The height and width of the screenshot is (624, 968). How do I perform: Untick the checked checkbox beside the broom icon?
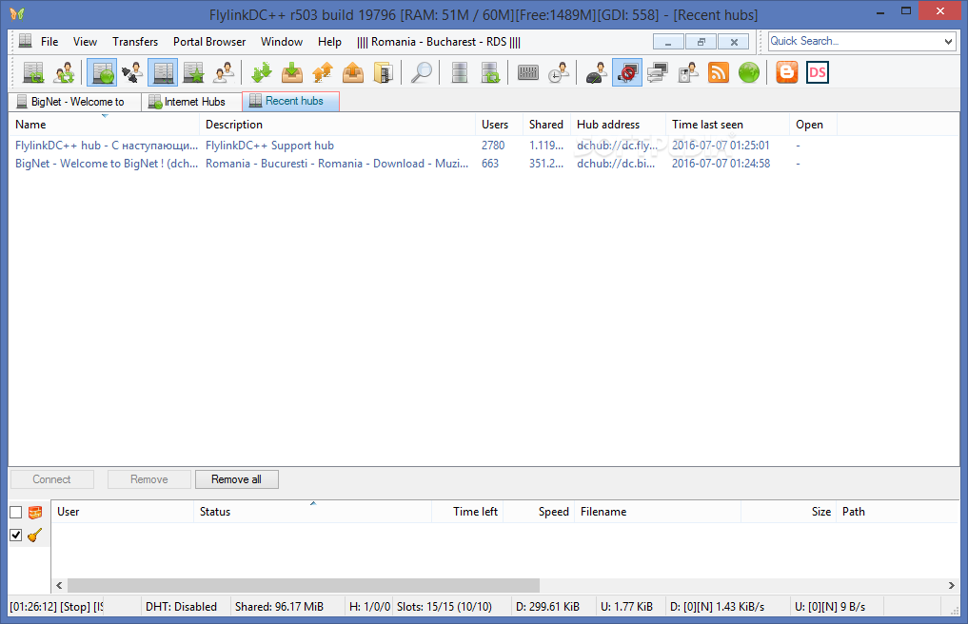pyautogui.click(x=16, y=536)
